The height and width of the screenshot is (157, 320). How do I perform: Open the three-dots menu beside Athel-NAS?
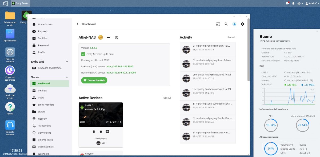[x=109, y=37]
